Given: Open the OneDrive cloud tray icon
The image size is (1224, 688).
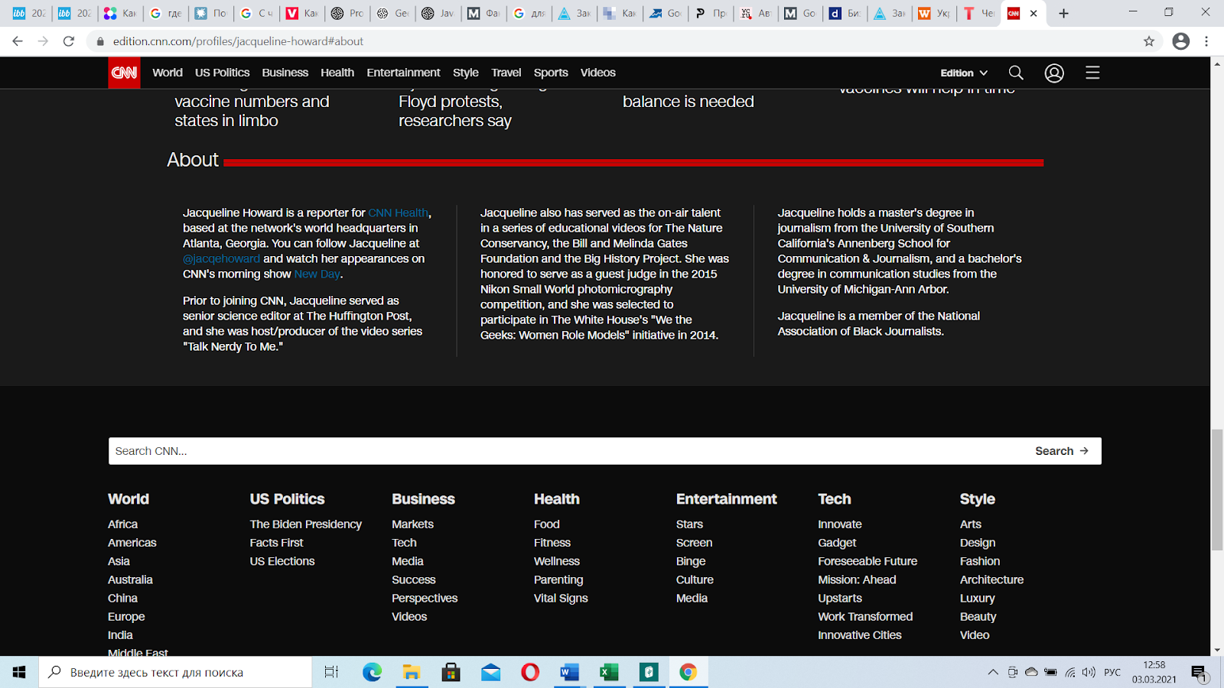Looking at the screenshot, I should click(x=1031, y=672).
